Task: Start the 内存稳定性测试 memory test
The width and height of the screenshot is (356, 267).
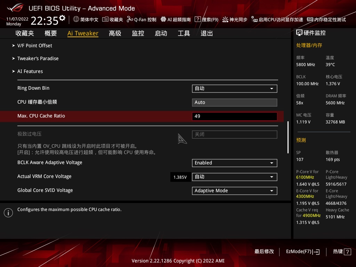Action: pyautogui.click(x=329, y=20)
